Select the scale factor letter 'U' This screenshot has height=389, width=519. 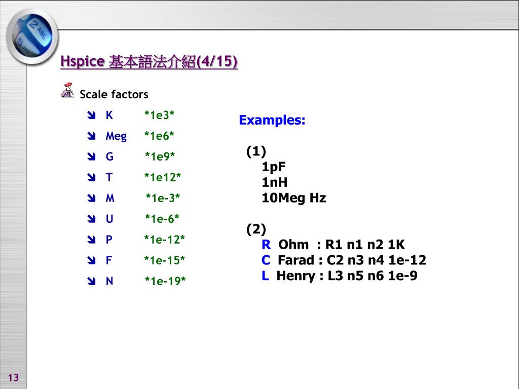point(109,219)
